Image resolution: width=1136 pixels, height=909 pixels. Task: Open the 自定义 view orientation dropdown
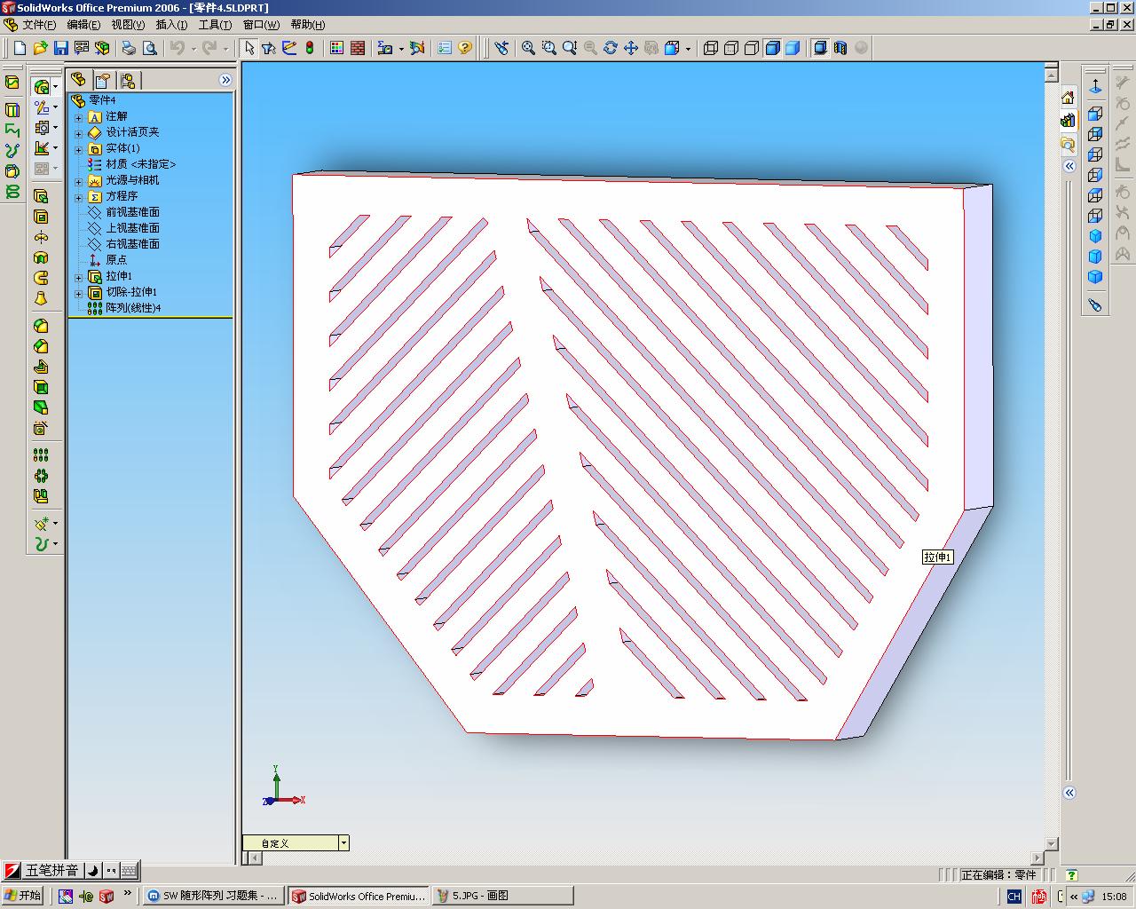(x=343, y=843)
